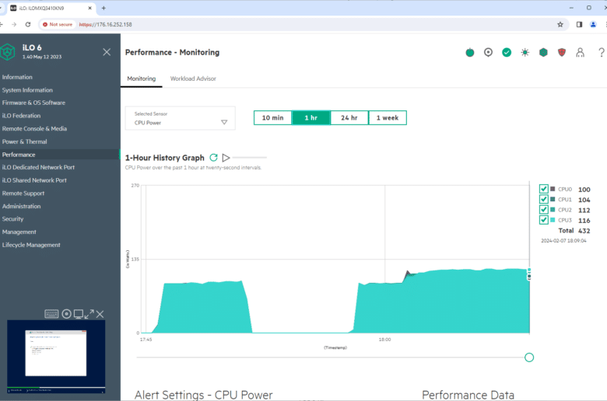The height and width of the screenshot is (401, 607).
Task: Click the CPU3 turquoise color swatch
Action: click(553, 220)
